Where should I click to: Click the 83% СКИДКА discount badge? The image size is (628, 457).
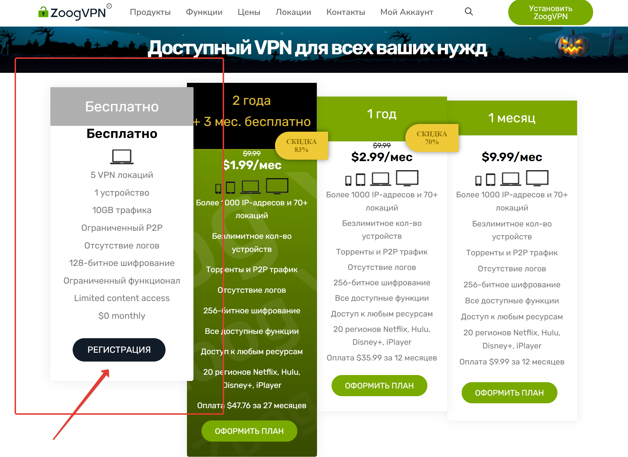[x=301, y=145]
